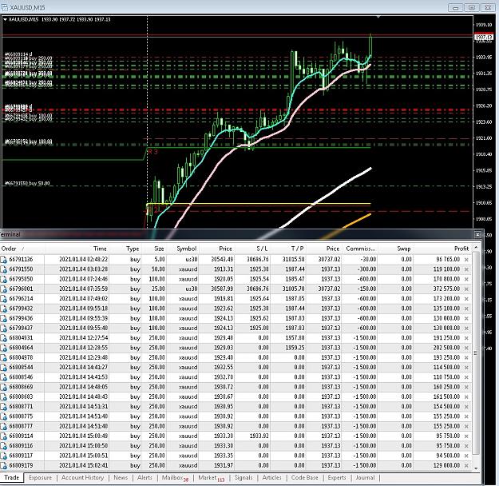Click the time cell 2021.01.04 15:02:41
This screenshot has width=499, height=486.
pos(83,465)
